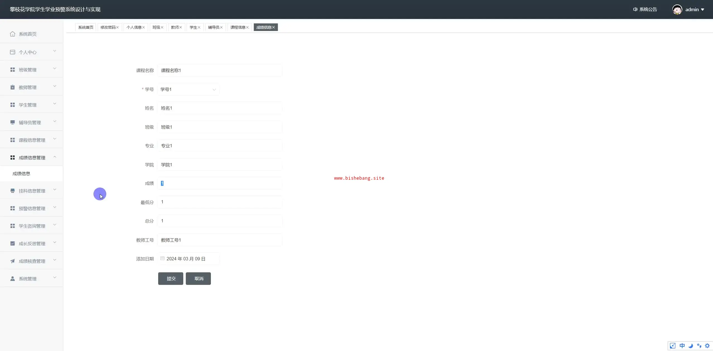This screenshot has height=351, width=713.
Task: Click the 教师管理 clipboard icon in sidebar
Action: (13, 87)
